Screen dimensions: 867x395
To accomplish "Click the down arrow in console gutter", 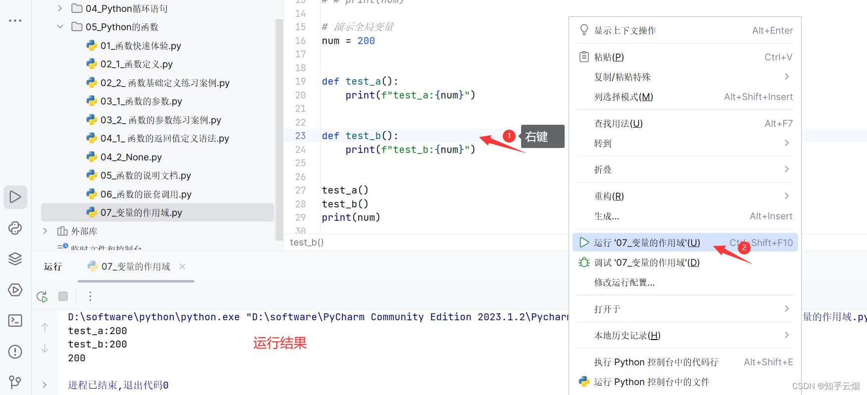I will [45, 348].
